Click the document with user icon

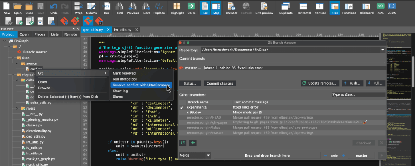[x=51, y=21]
